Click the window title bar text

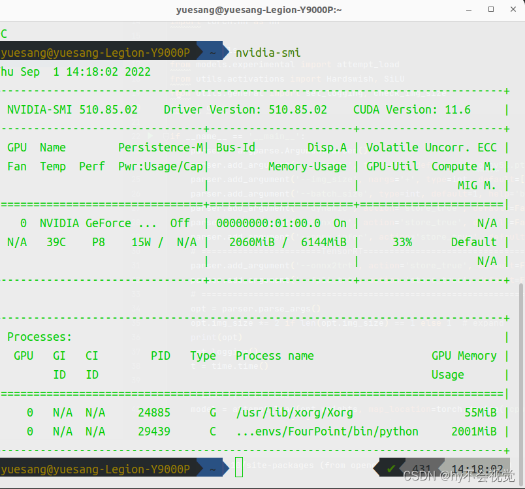click(x=259, y=9)
